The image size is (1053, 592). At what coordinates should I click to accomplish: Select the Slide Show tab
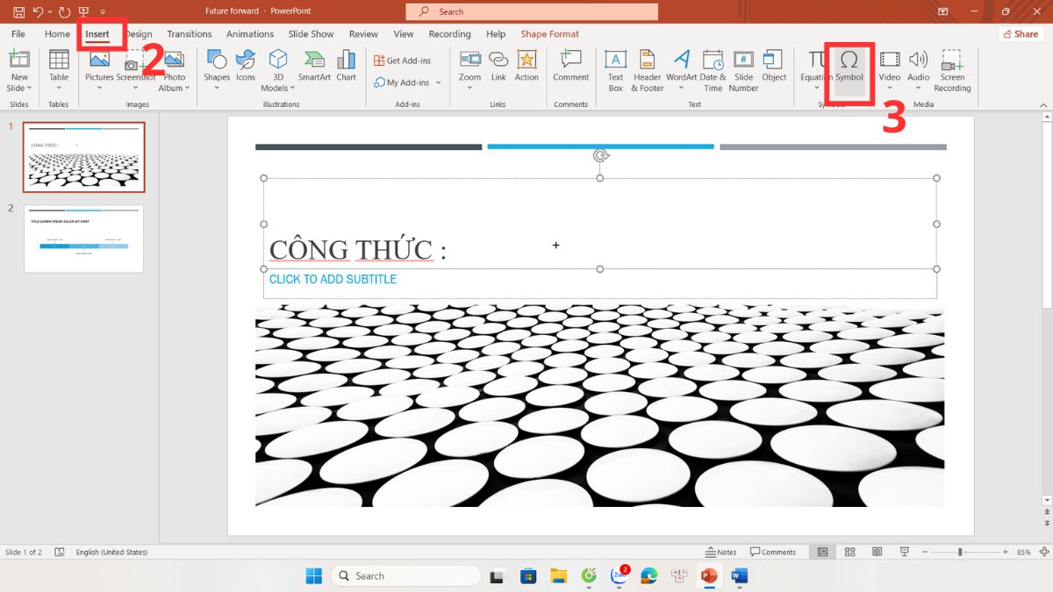tap(311, 34)
